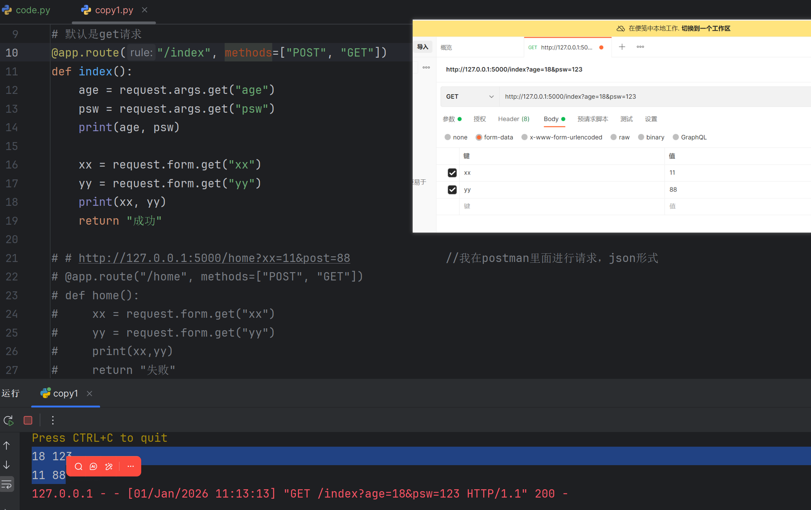Open the run toolbar more options menu
This screenshot has width=811, height=510.
click(53, 420)
